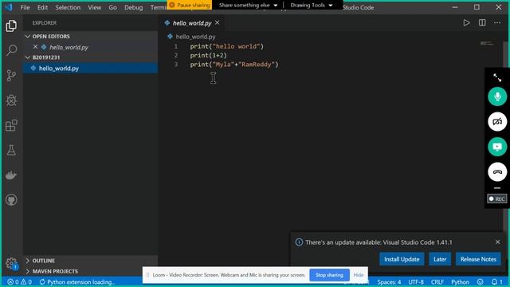Click code line print("hello world")
Screen dimensions: 510x287
pos(226,46)
